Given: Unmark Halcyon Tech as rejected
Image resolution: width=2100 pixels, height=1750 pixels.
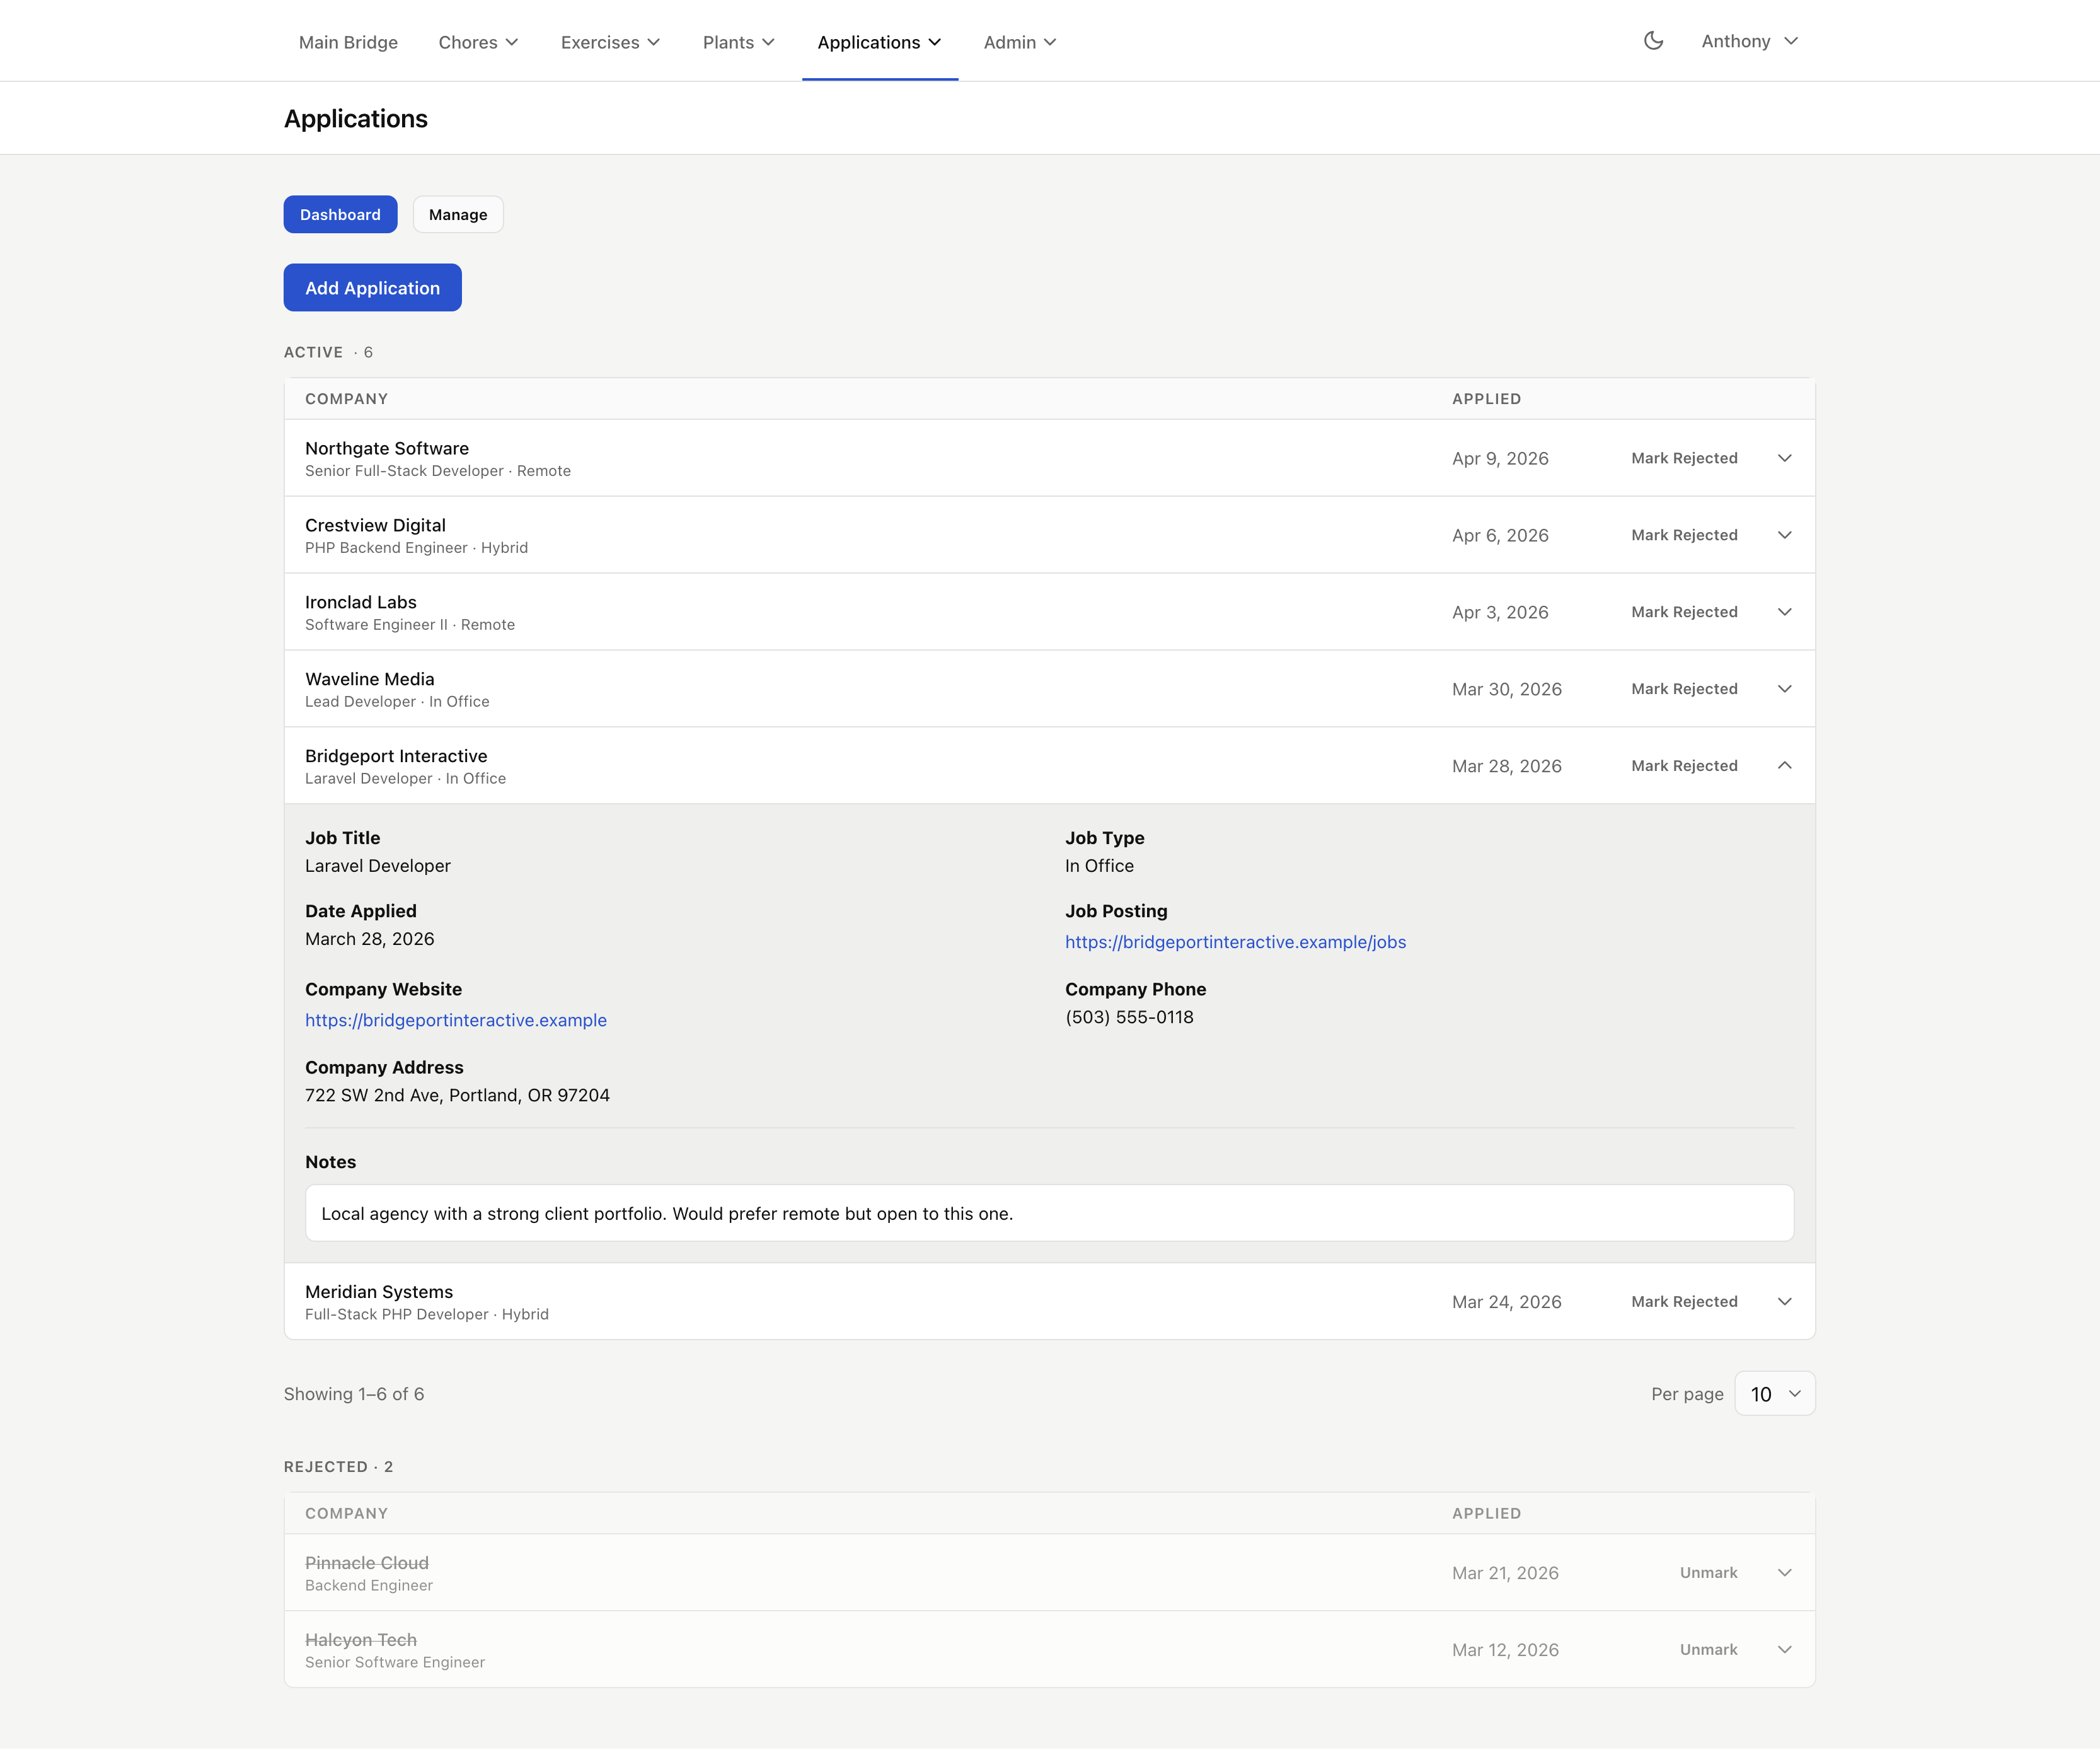Looking at the screenshot, I should click(x=1709, y=1649).
